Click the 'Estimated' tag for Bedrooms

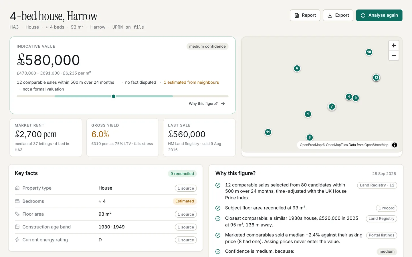point(185,201)
